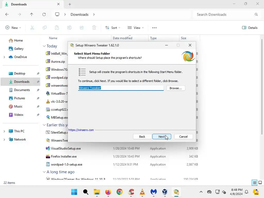This screenshot has height=198, width=264.
Task: Open a new tab with the plus button
Action: coord(70,4)
